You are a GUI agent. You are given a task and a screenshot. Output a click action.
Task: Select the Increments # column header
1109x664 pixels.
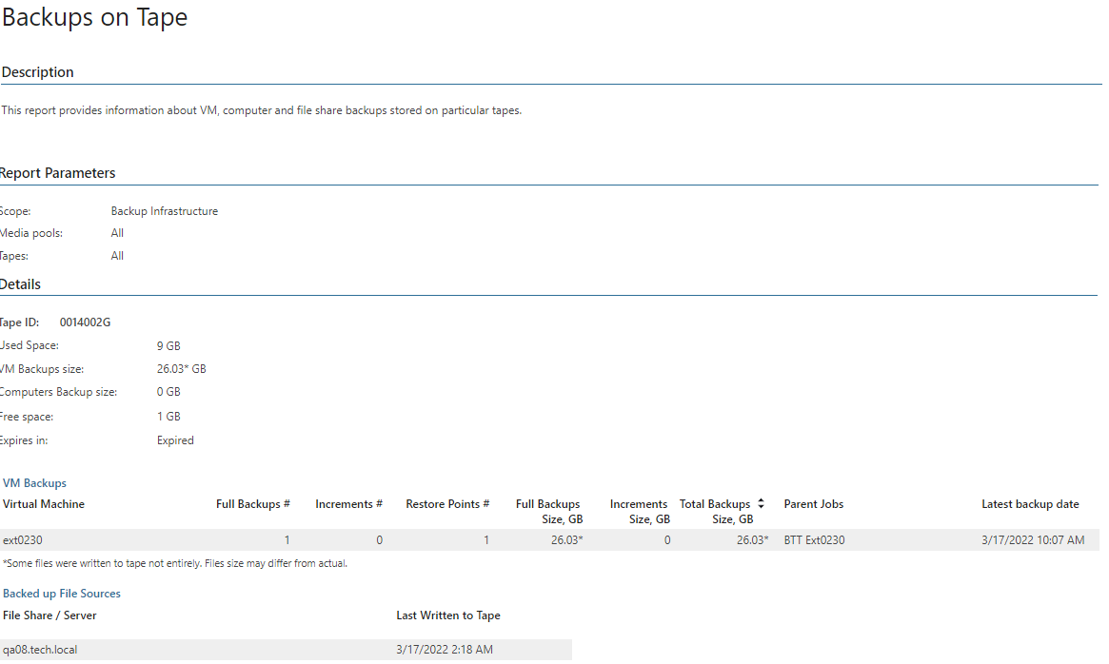click(x=348, y=504)
